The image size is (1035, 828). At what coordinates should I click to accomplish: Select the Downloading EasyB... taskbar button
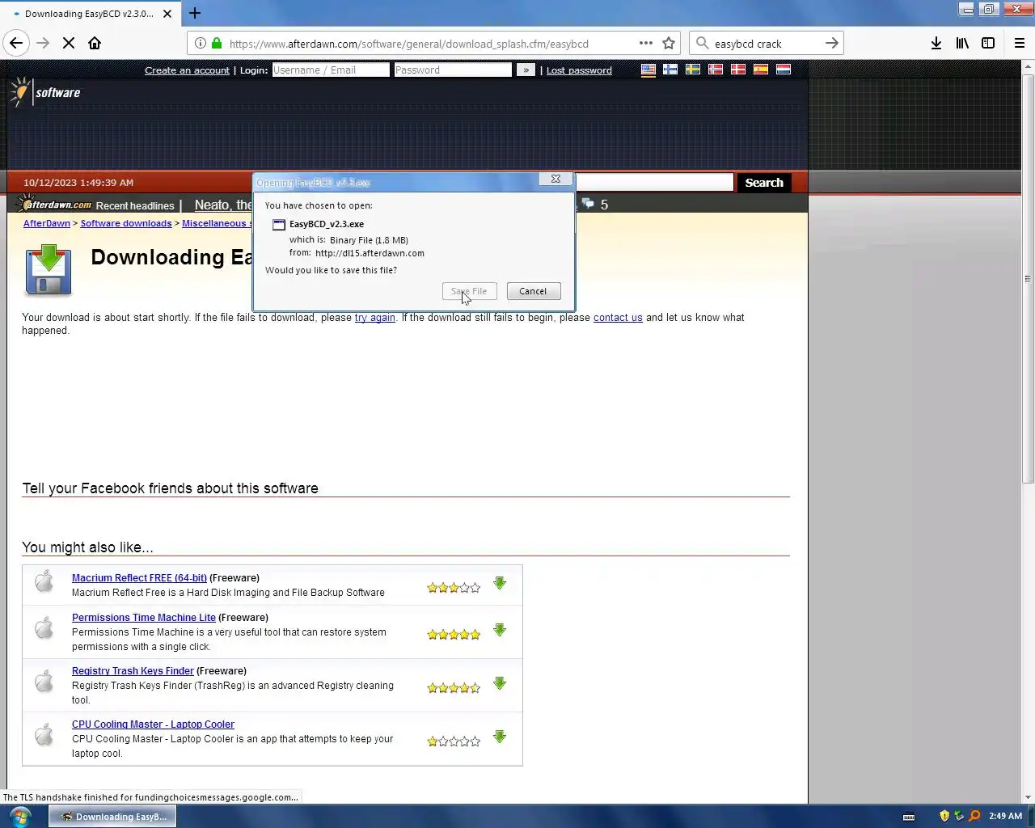112,817
